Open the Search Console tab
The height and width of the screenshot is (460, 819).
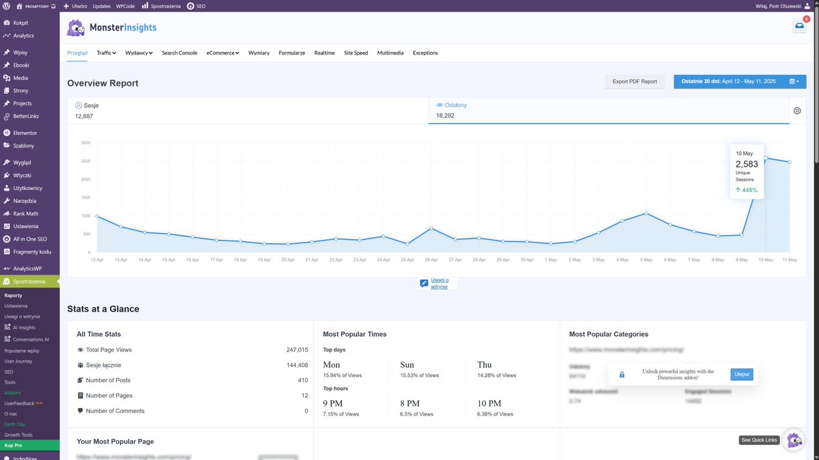pyautogui.click(x=179, y=52)
